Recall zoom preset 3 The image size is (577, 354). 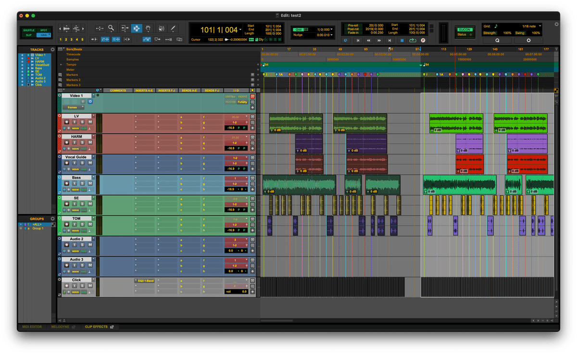coord(72,39)
